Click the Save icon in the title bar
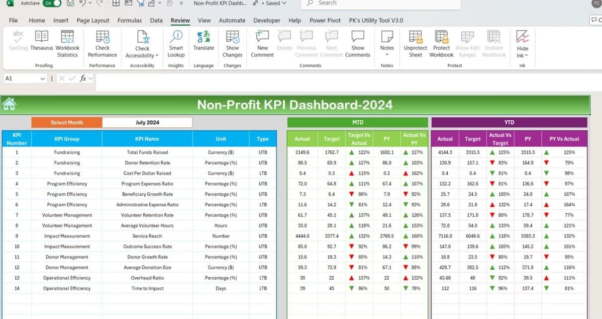 point(70,3)
